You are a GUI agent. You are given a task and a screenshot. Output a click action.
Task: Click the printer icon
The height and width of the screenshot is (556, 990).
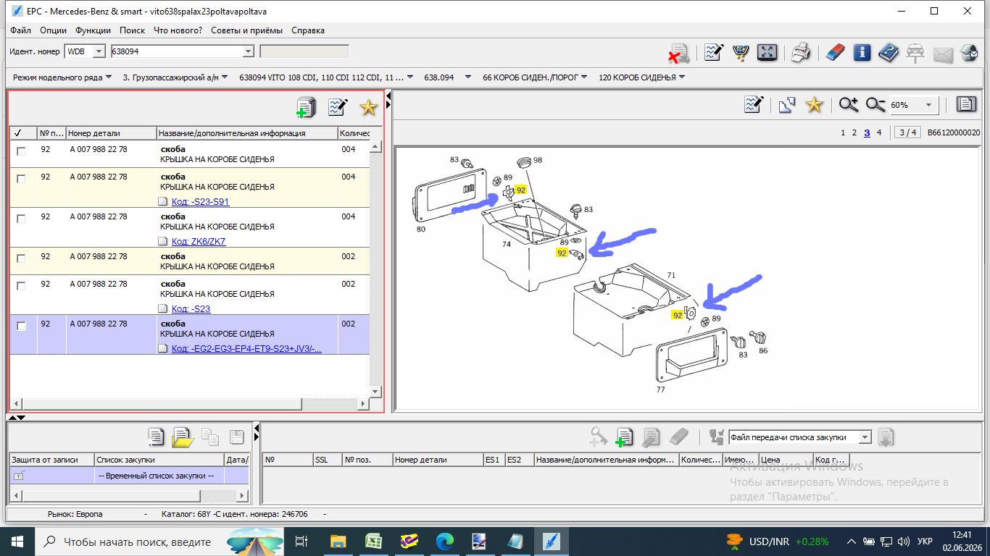pos(800,52)
